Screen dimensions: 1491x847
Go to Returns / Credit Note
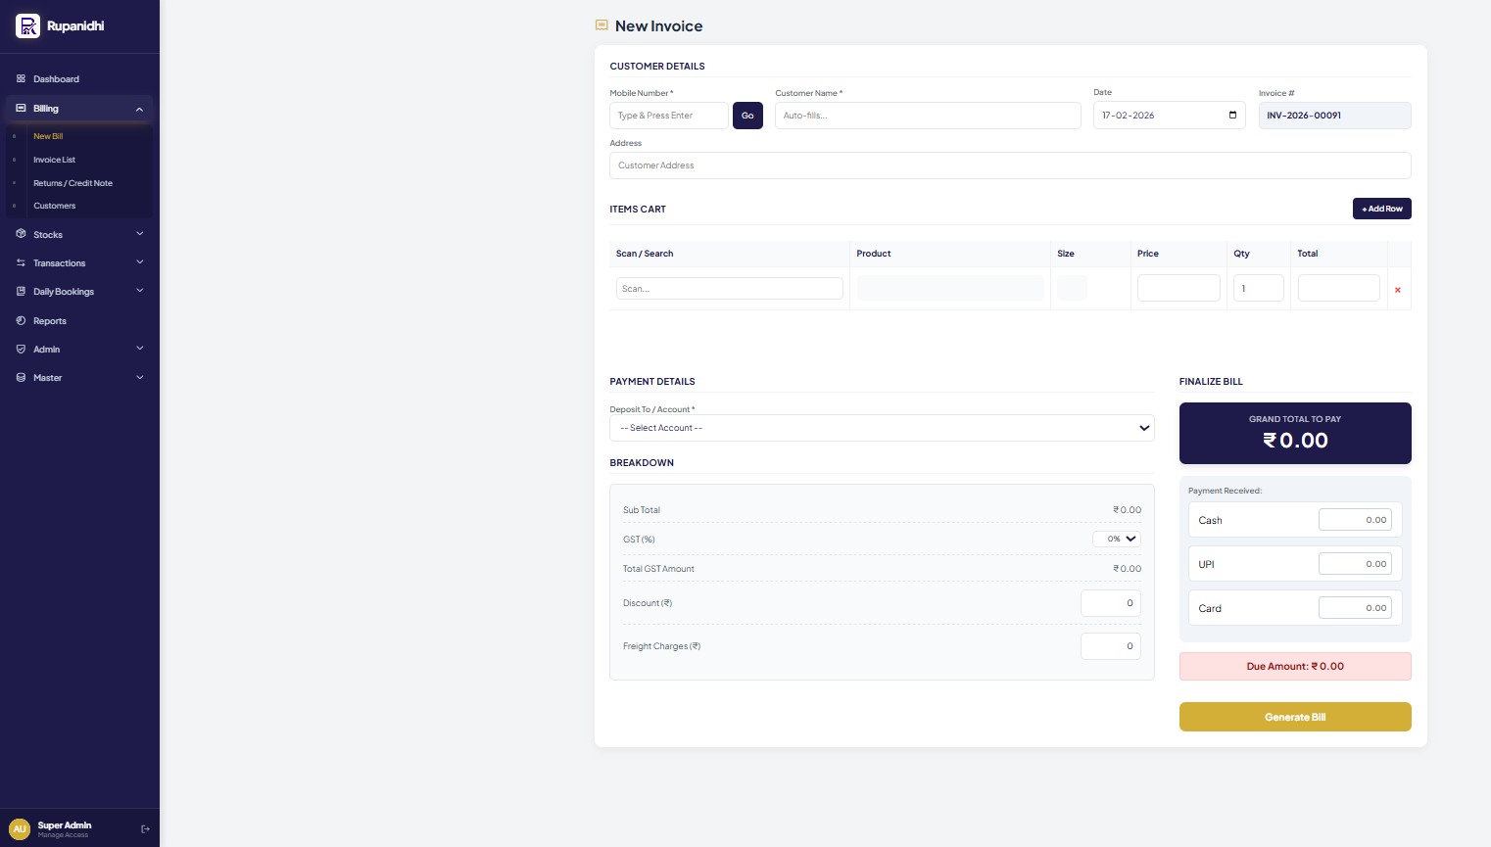(x=72, y=183)
